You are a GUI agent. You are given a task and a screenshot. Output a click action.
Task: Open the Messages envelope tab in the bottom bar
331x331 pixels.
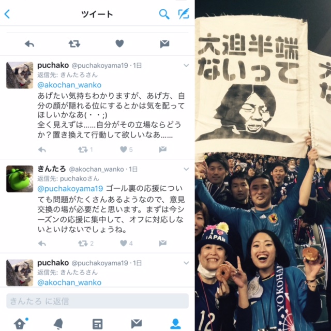coord(137,323)
